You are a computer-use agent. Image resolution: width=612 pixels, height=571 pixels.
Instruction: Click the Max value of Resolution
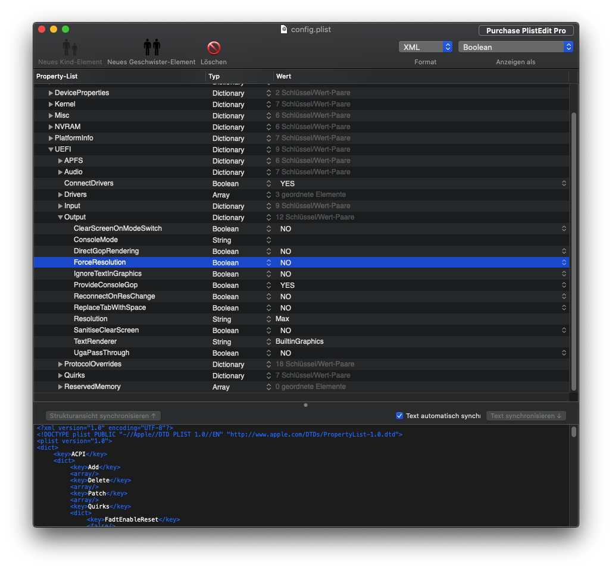pyautogui.click(x=282, y=319)
